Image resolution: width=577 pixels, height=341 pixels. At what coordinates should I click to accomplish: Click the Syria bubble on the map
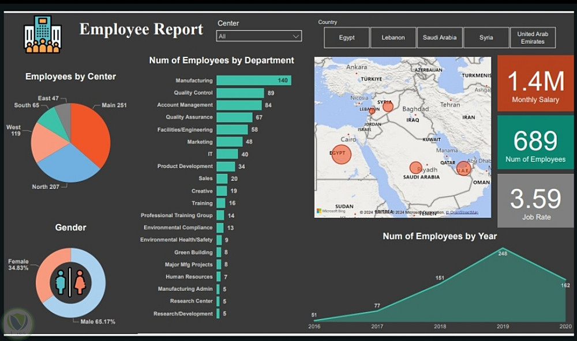pyautogui.click(x=388, y=106)
